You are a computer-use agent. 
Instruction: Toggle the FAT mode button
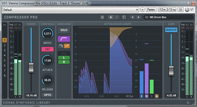coord(47,49)
